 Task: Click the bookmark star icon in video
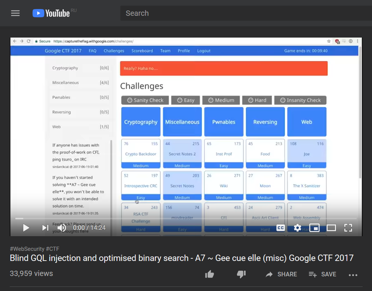point(329,41)
